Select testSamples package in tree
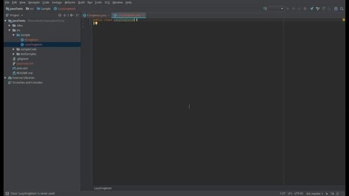The width and height of the screenshot is (349, 196). [26, 54]
